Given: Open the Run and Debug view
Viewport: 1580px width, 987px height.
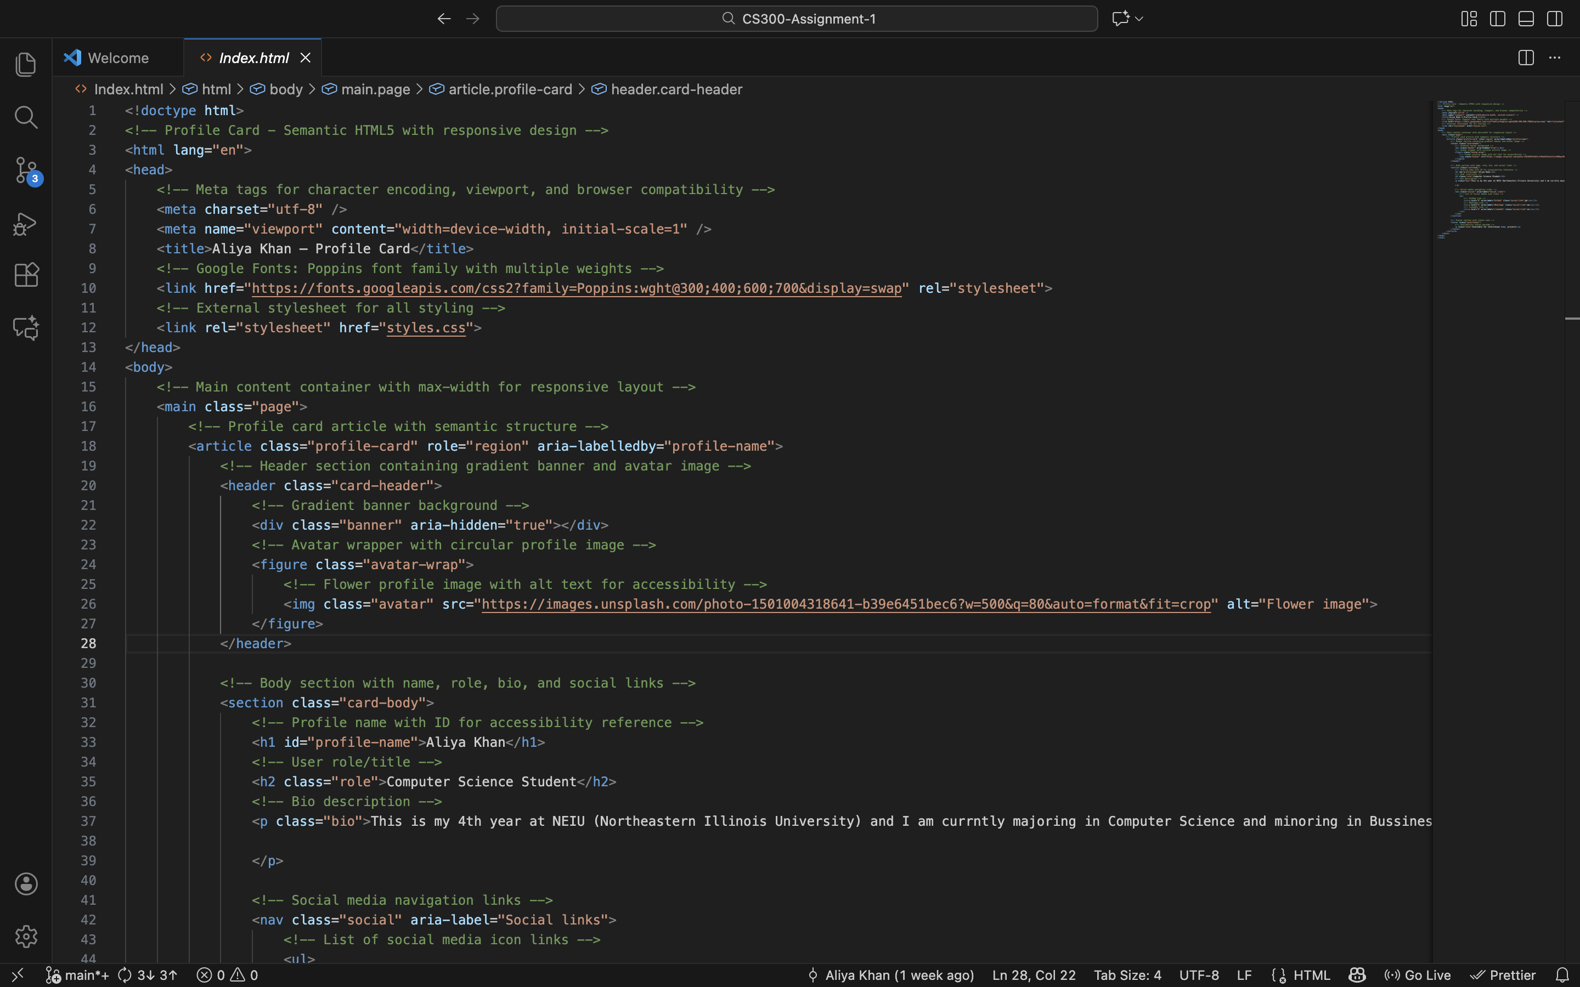Looking at the screenshot, I should pyautogui.click(x=25, y=223).
